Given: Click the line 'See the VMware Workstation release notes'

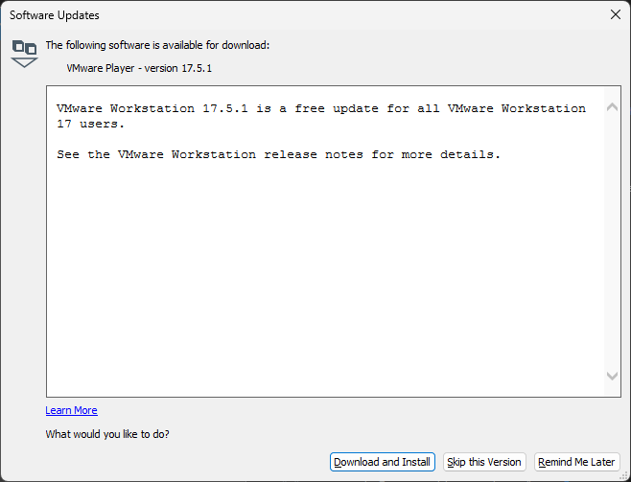Looking at the screenshot, I should [x=278, y=154].
